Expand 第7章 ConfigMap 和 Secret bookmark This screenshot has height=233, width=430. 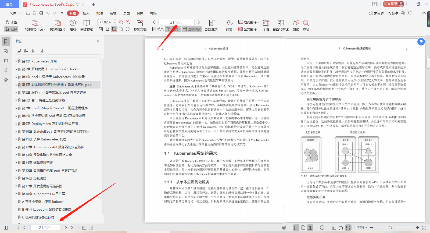pos(16,108)
